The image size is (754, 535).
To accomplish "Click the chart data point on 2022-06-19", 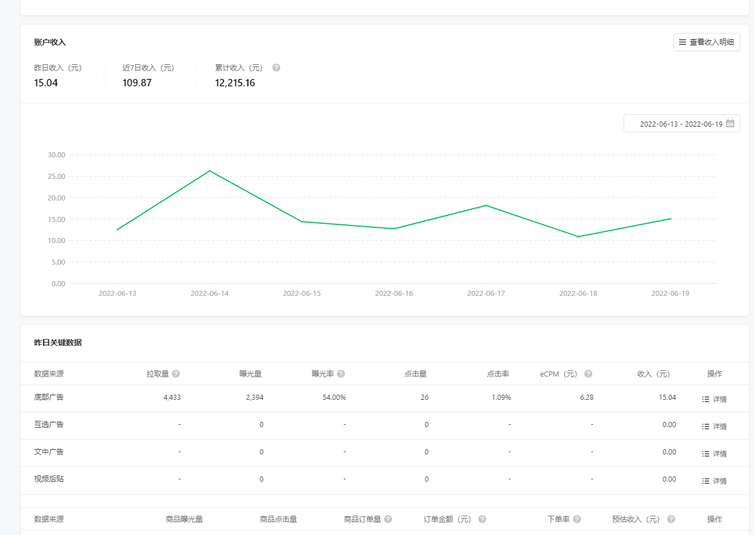I will click(671, 219).
